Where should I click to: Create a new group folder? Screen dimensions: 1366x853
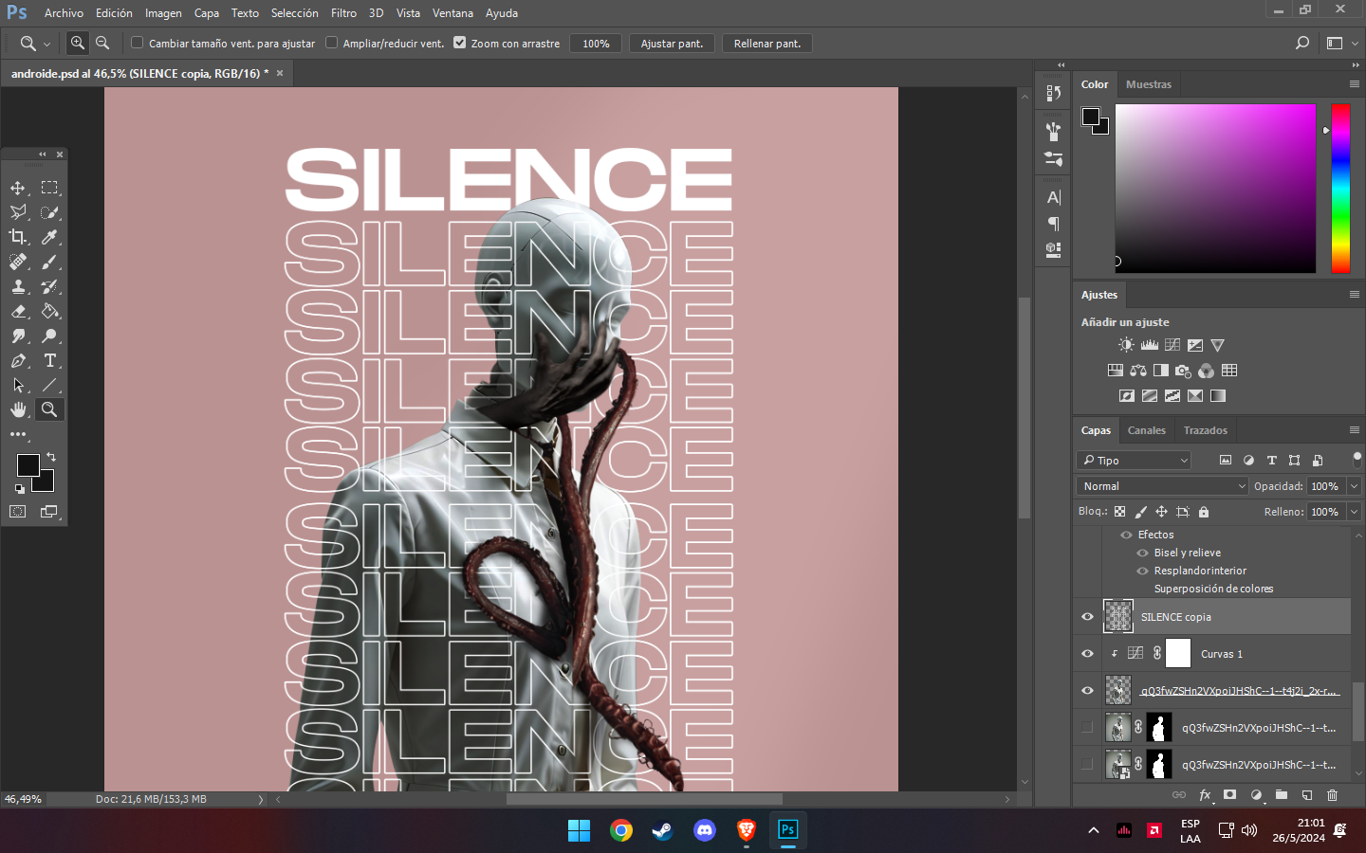(x=1281, y=795)
